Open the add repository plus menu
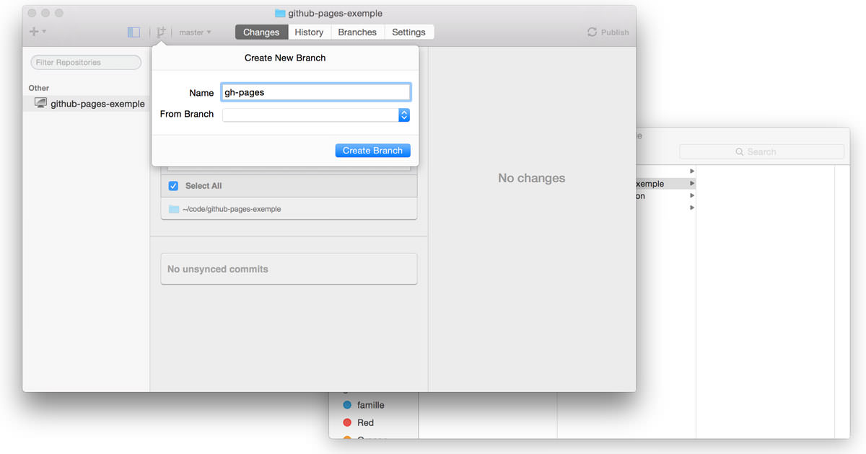 coord(38,32)
